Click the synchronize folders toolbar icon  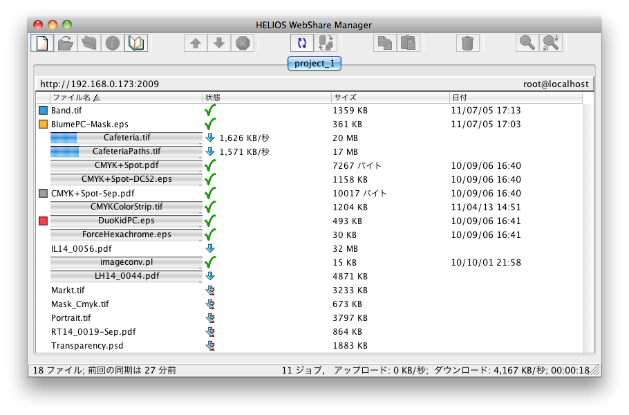(x=326, y=43)
